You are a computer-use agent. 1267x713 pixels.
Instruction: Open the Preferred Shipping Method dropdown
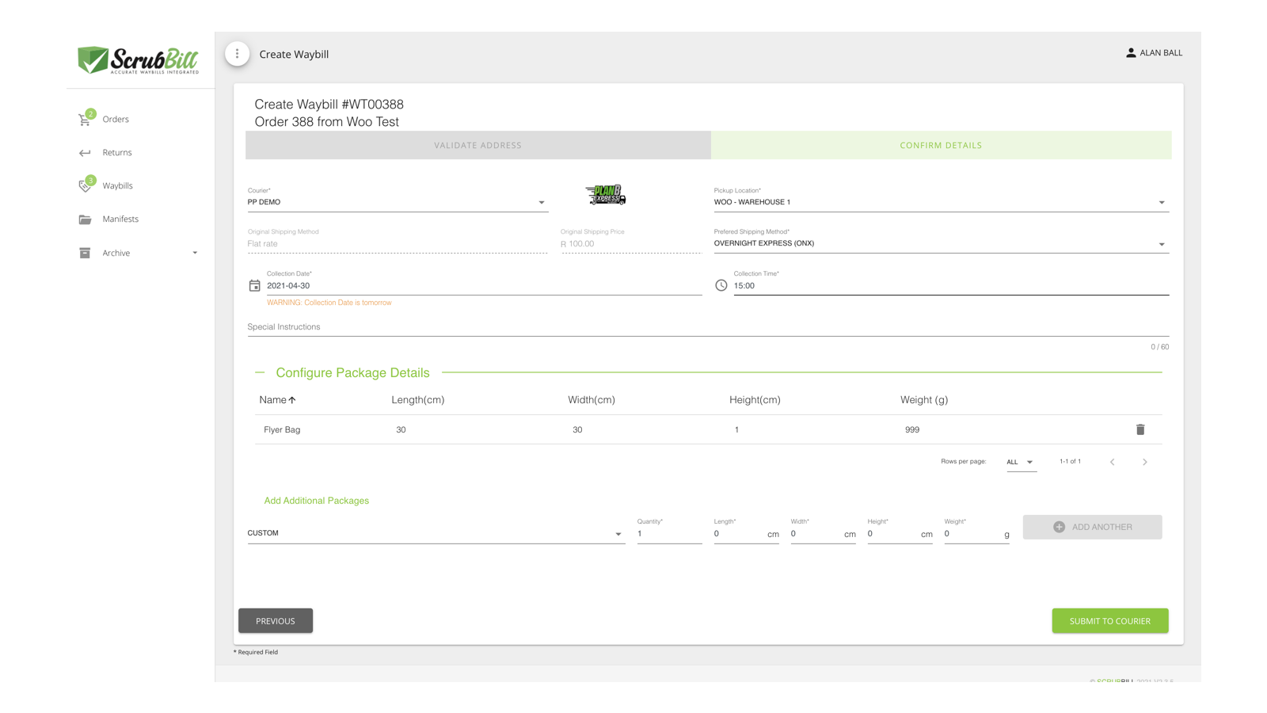[x=1162, y=243]
